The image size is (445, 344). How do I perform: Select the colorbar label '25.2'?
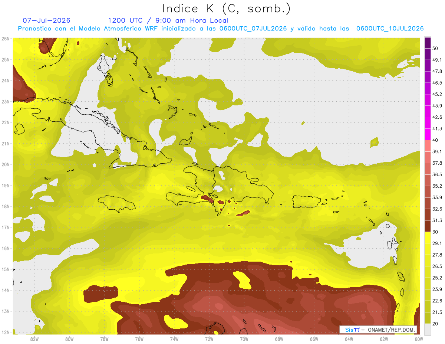point(437,278)
